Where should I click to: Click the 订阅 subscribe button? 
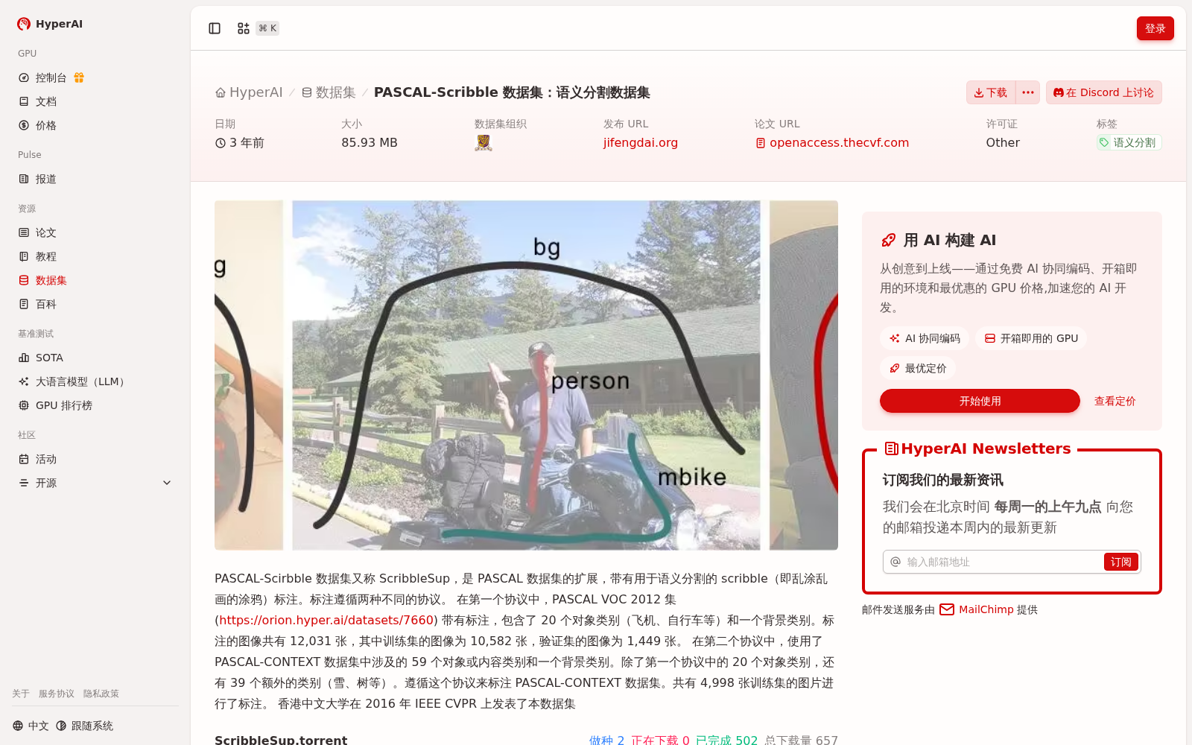(1120, 562)
